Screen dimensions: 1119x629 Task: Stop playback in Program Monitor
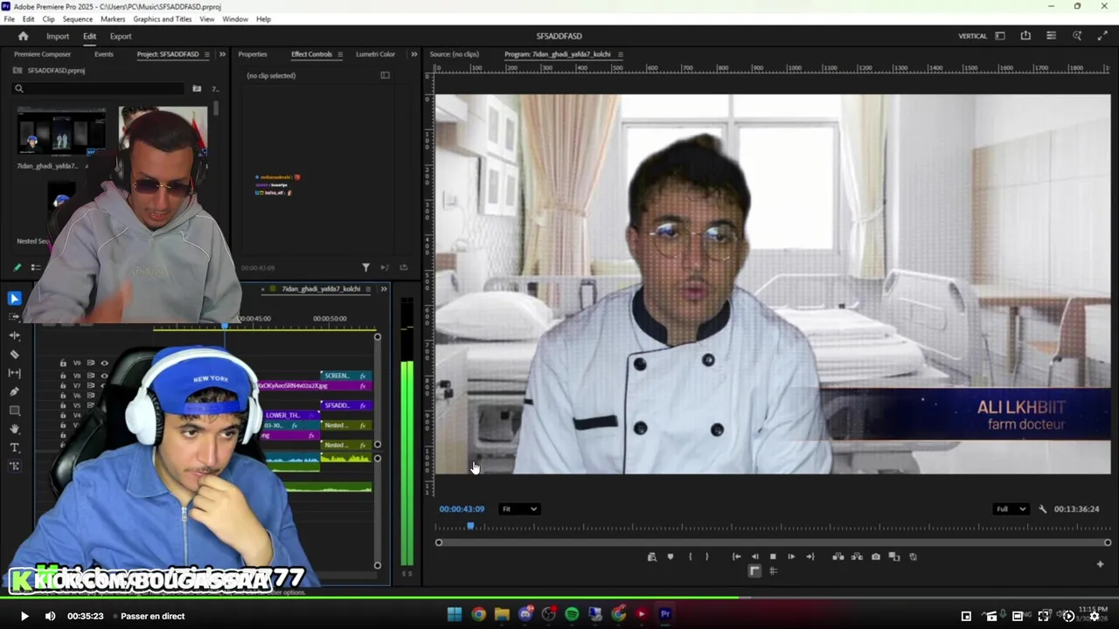click(773, 556)
